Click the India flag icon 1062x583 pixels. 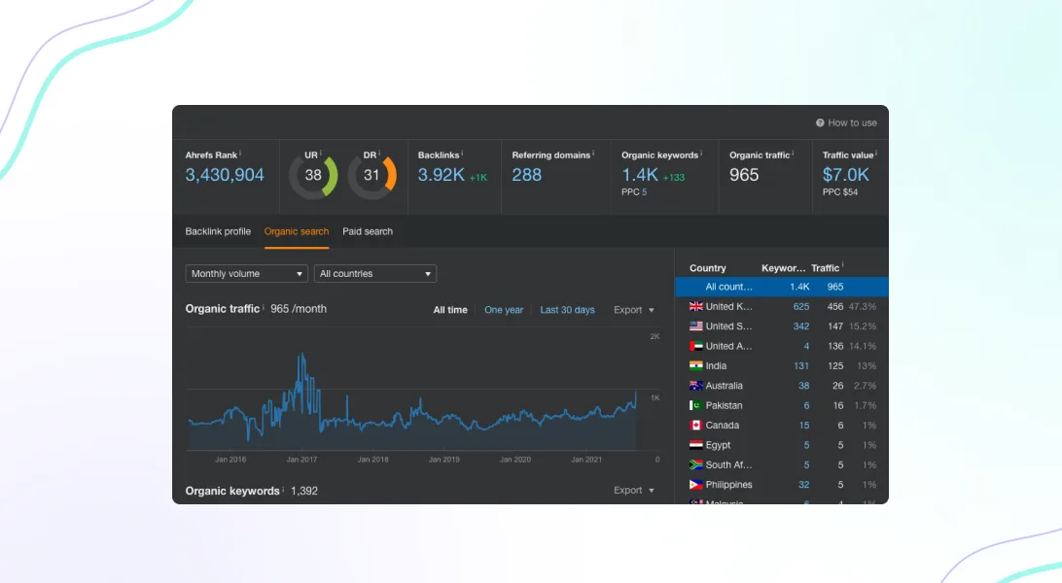(695, 366)
